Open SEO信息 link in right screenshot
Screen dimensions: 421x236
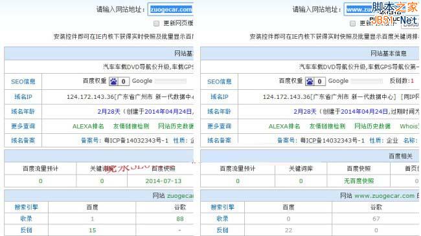[x=219, y=81]
